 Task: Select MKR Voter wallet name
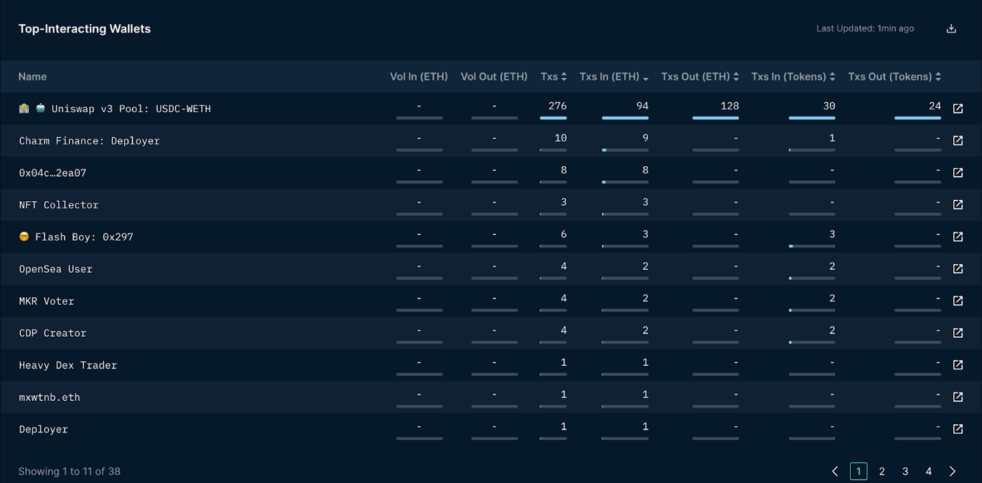pos(46,301)
